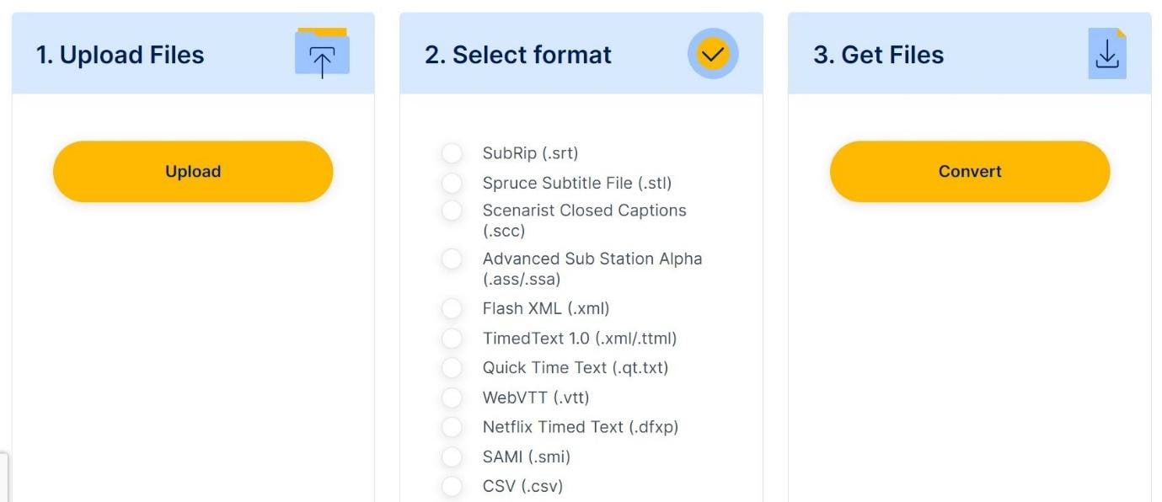This screenshot has height=502, width=1162.
Task: Click the "3. Get Files" heading
Action: pyautogui.click(x=878, y=55)
